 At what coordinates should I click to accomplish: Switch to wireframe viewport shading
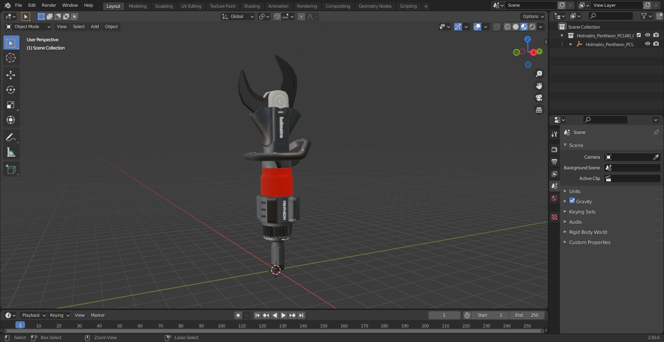coord(507,27)
